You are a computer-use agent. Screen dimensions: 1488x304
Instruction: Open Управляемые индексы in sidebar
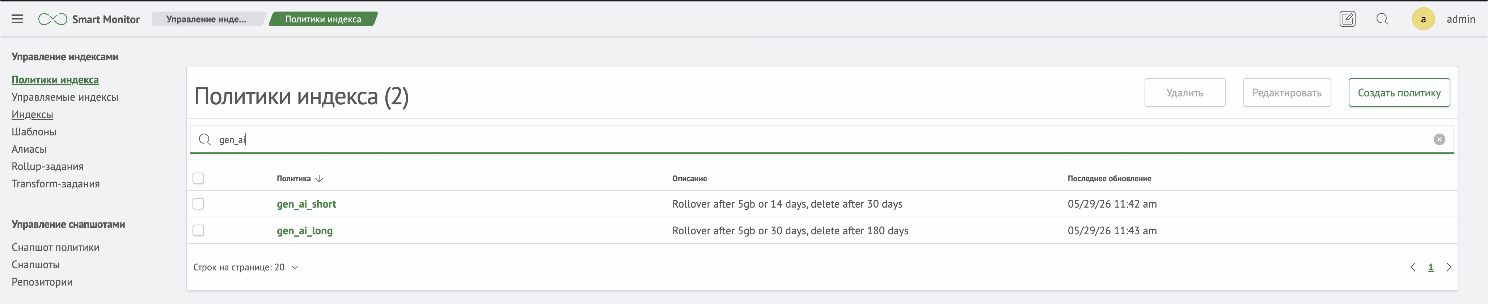pos(65,97)
